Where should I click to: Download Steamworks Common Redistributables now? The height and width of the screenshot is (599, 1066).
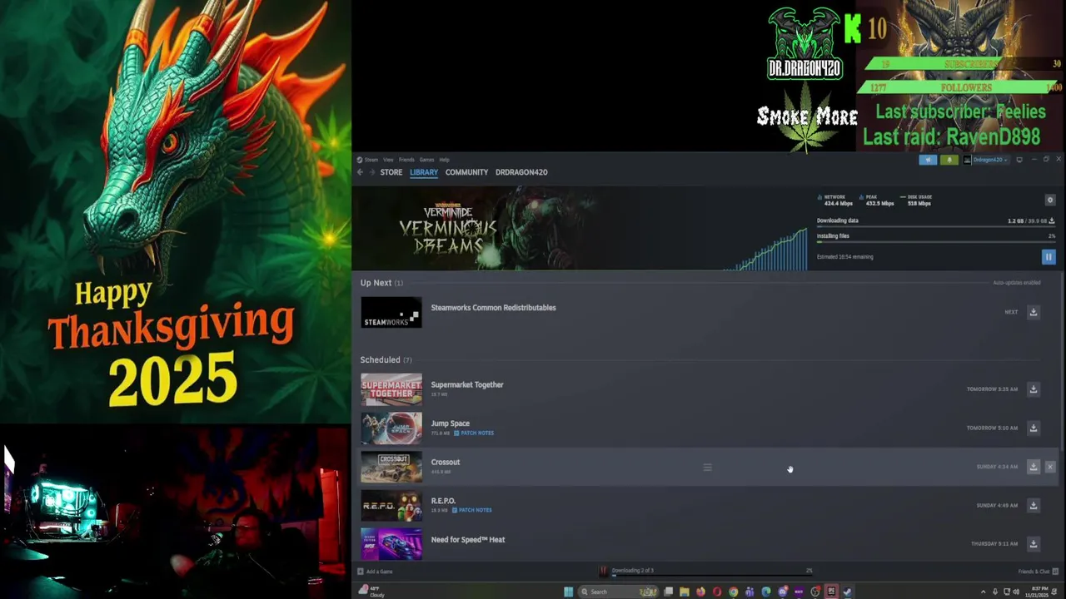1034,312
